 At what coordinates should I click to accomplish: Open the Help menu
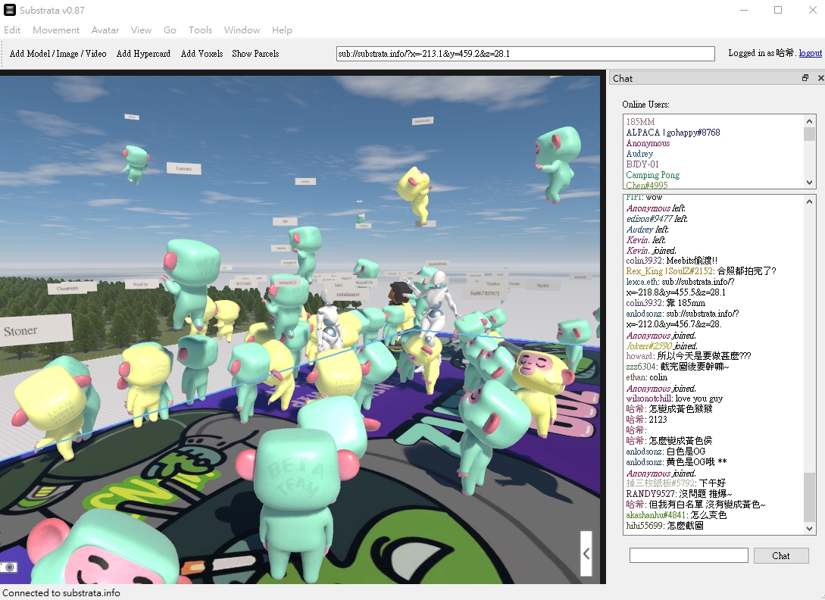pos(282,30)
